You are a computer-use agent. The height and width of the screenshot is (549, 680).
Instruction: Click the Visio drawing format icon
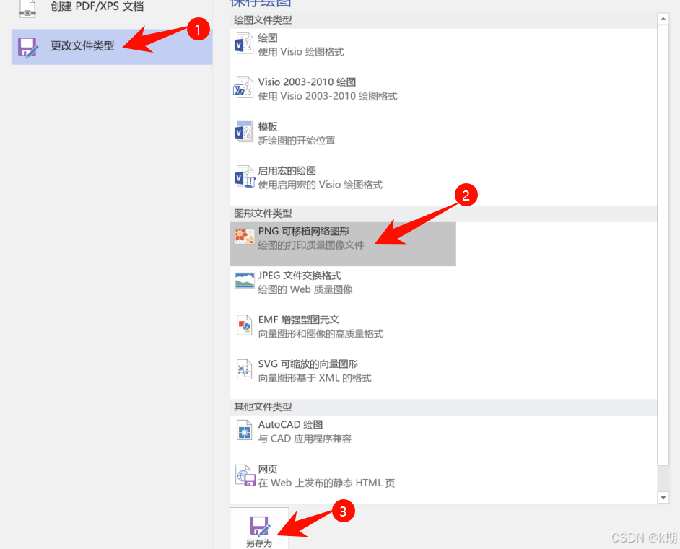tap(244, 44)
